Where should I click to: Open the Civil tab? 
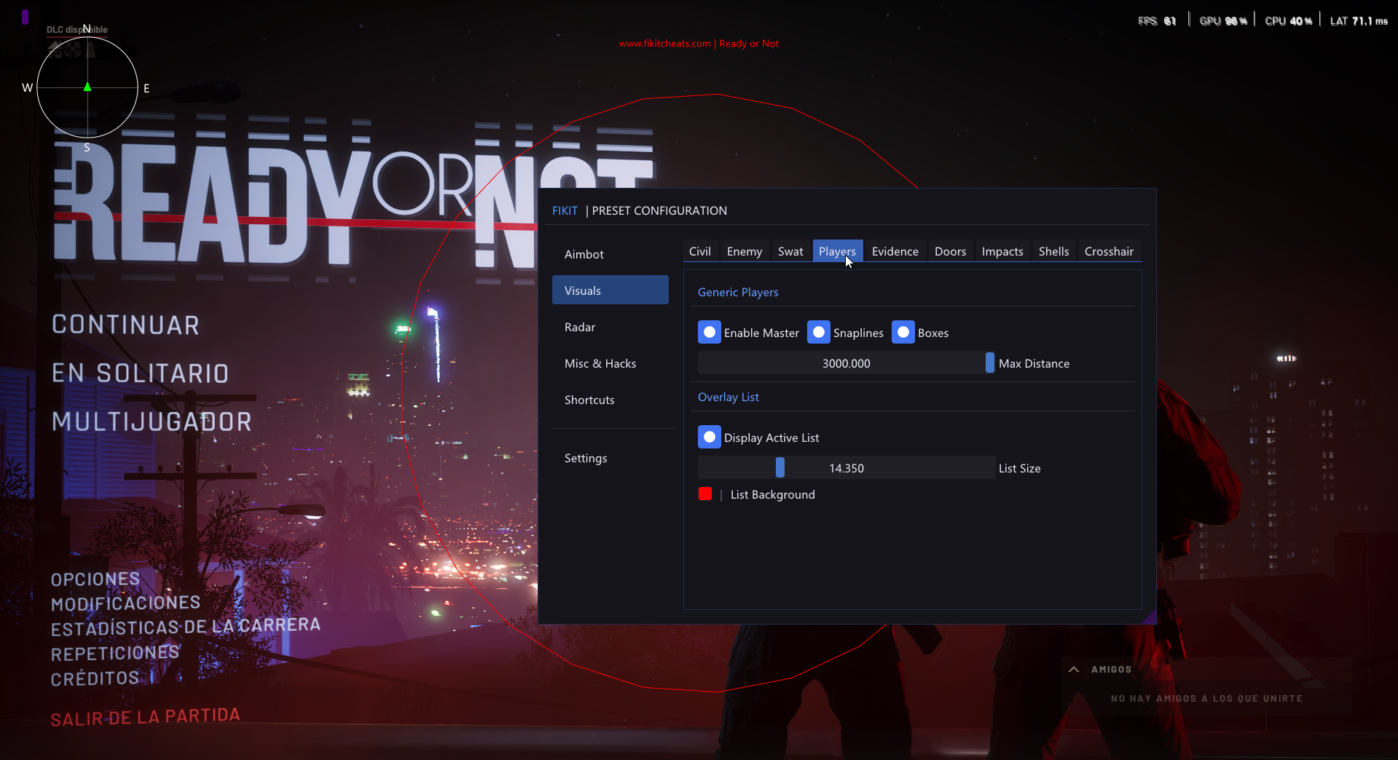point(699,251)
